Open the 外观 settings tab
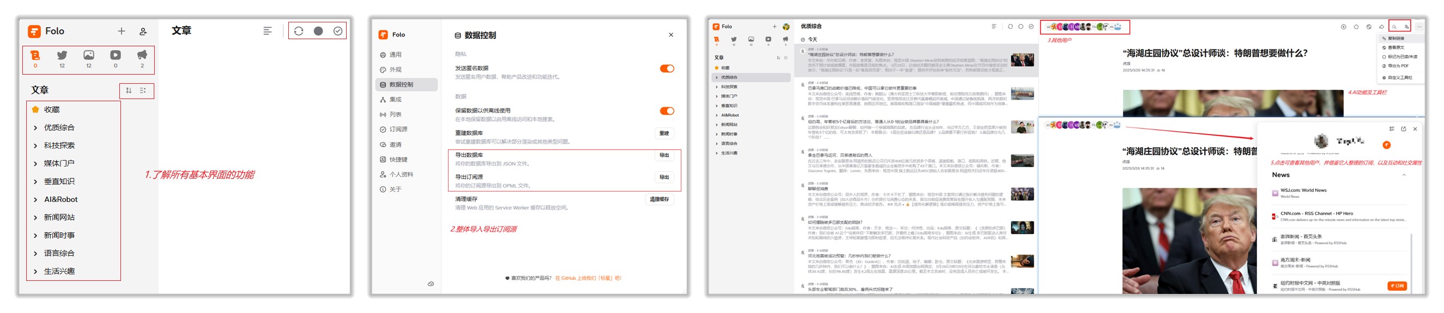This screenshot has height=313, width=1444. [395, 70]
